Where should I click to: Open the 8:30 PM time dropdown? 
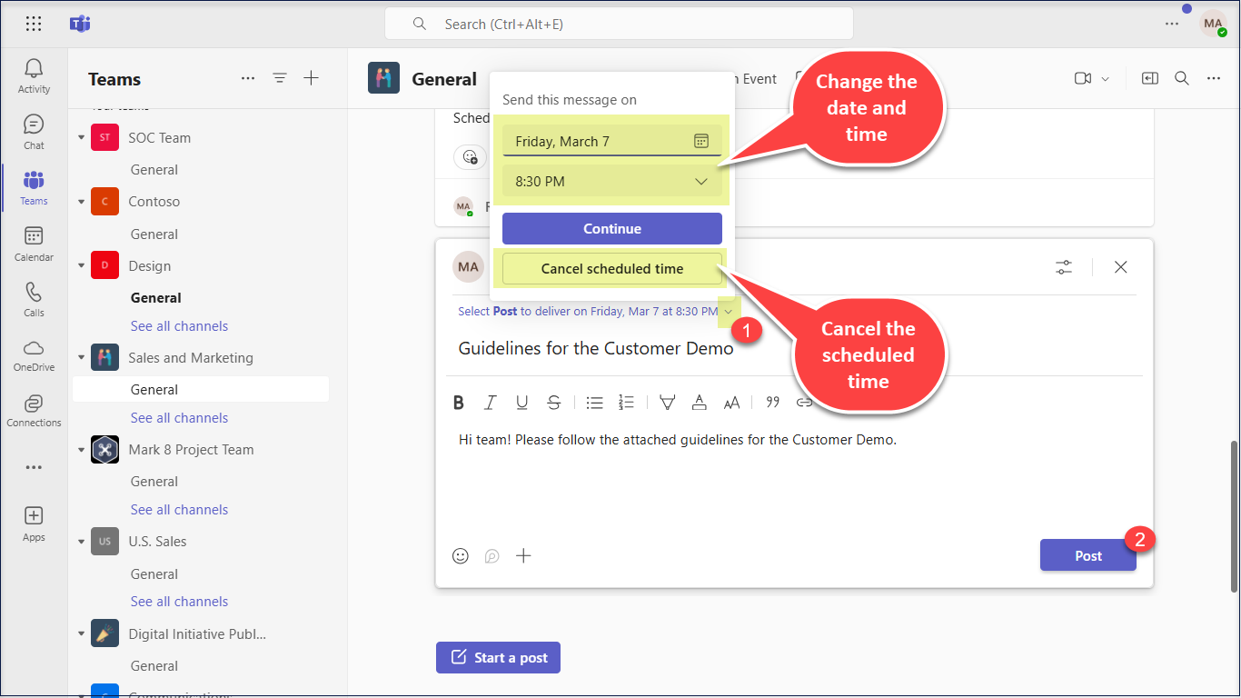click(x=611, y=182)
